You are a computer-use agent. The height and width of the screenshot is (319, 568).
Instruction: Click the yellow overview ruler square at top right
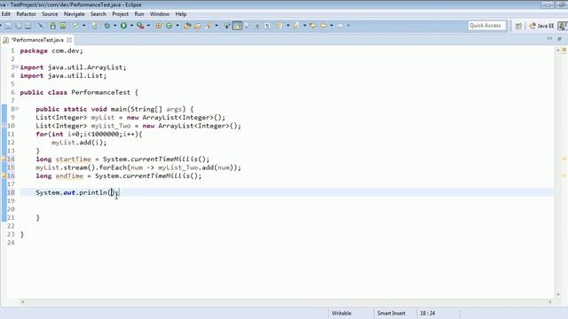pos(564,50)
